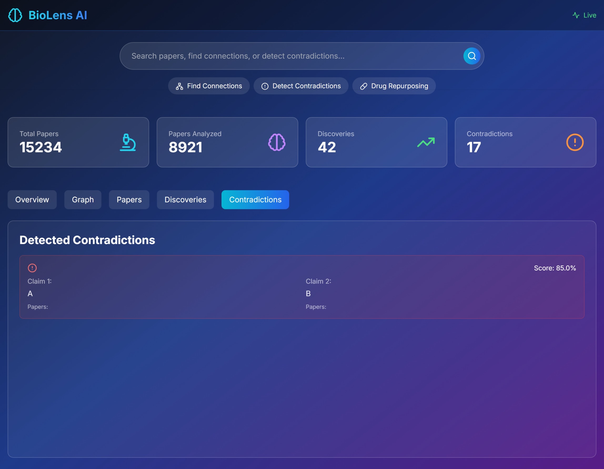This screenshot has height=469, width=604.
Task: Click the BioLens AI brain logo icon
Action: tap(15, 15)
